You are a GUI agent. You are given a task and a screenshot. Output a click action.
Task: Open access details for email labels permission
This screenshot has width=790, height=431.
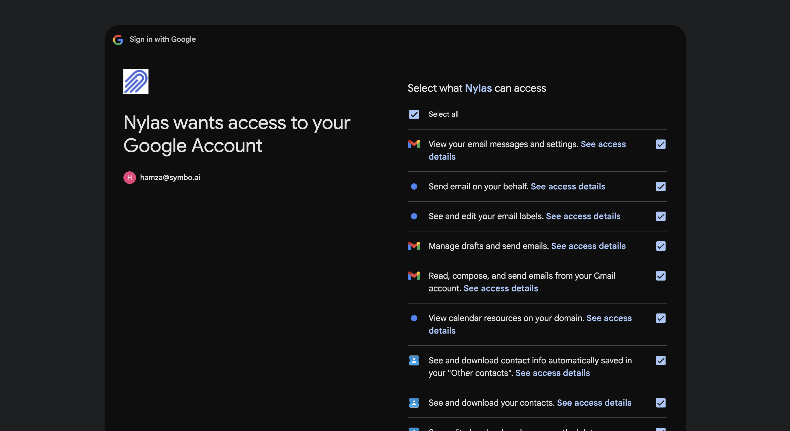[x=583, y=217]
